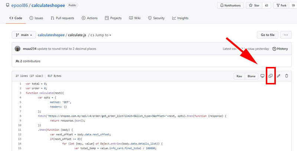
Task: Open the calculateshopee repository link
Action: point(48,6)
